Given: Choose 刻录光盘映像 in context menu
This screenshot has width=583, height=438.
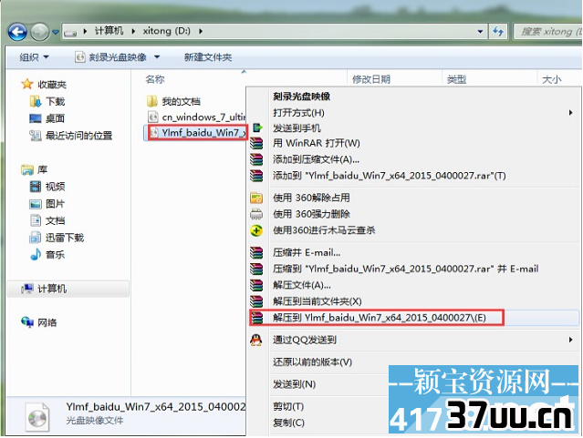Looking at the screenshot, I should point(302,97).
